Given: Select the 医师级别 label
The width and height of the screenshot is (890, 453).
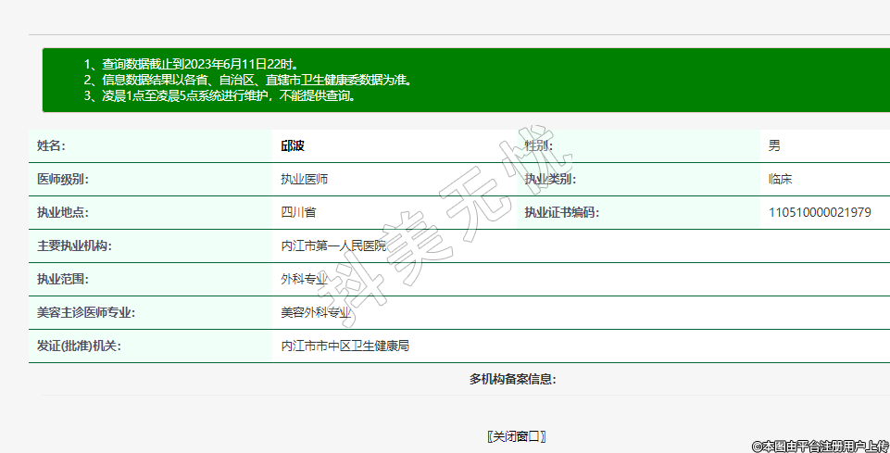Looking at the screenshot, I should tap(63, 180).
